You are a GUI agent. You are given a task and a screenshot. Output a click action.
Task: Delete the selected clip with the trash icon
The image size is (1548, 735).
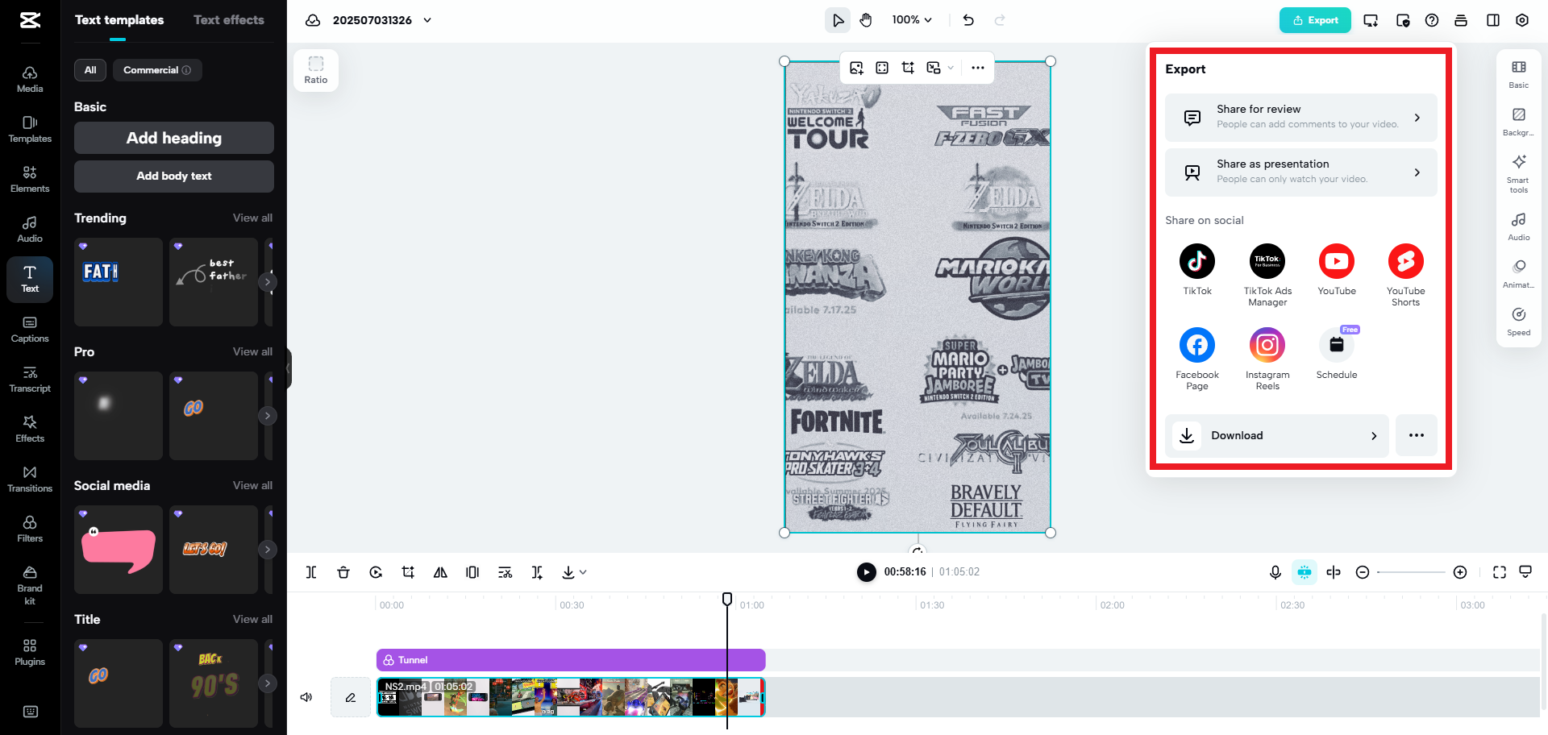pyautogui.click(x=343, y=572)
